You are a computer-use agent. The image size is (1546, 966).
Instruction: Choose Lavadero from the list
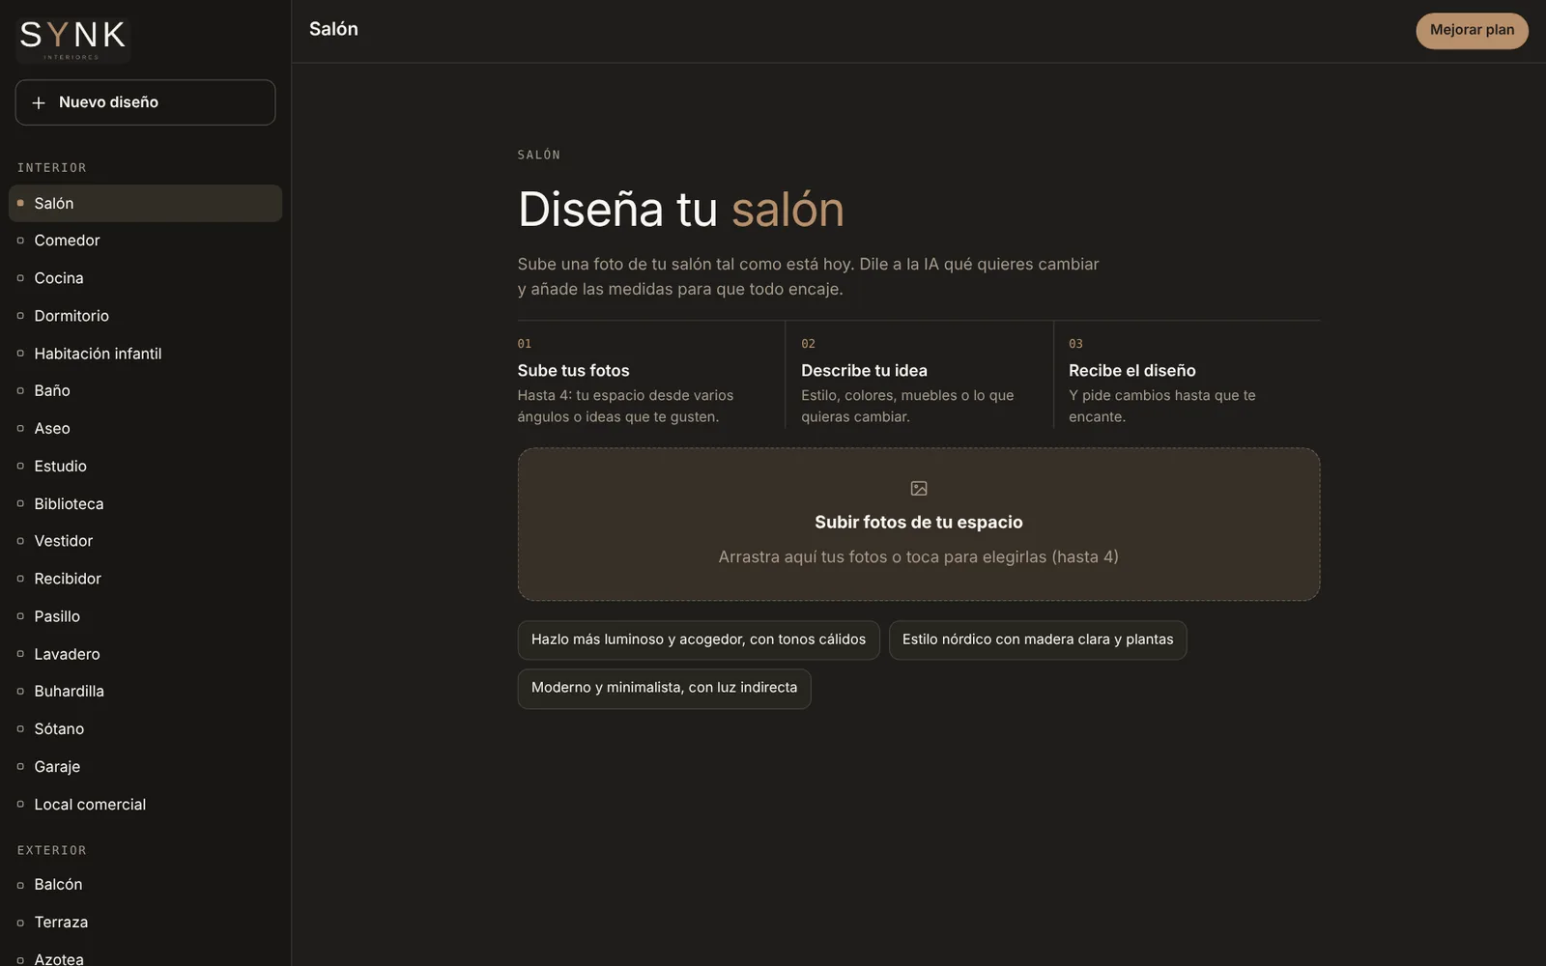tap(145, 654)
